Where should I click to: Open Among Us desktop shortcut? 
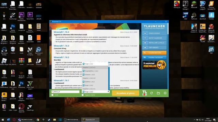tap(177, 4)
